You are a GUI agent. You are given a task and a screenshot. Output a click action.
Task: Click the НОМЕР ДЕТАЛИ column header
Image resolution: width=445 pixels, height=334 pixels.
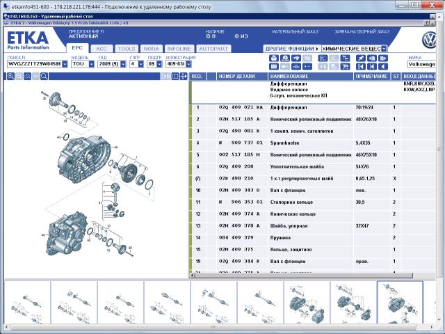coord(242,76)
